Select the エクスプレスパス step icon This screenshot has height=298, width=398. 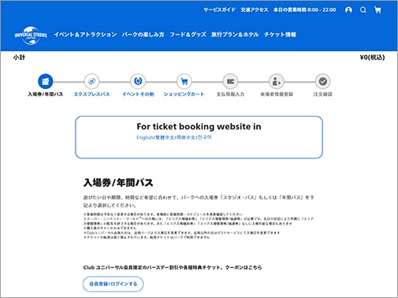(91, 81)
